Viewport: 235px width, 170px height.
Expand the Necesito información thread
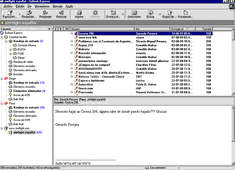[72, 53]
